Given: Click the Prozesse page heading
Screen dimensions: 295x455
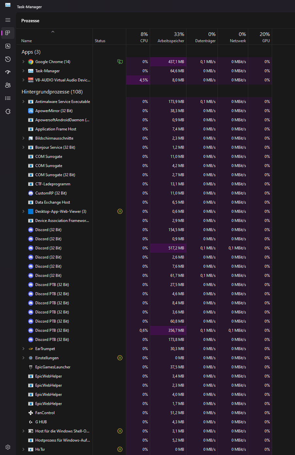Looking at the screenshot, I should pos(30,20).
